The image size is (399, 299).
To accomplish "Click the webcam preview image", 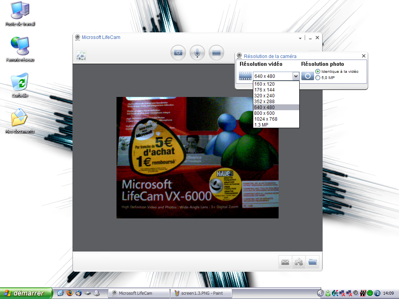I will pos(198,157).
